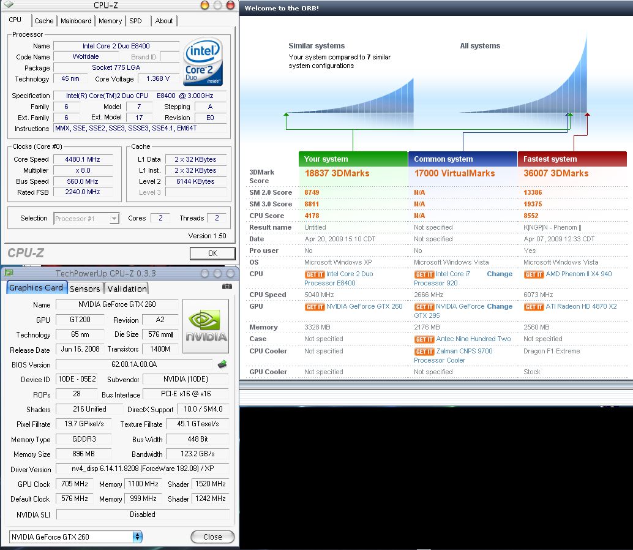The width and height of the screenshot is (633, 550).
Task: Open the ATI Radeon HD 4870 X2 link
Action: (x=581, y=306)
